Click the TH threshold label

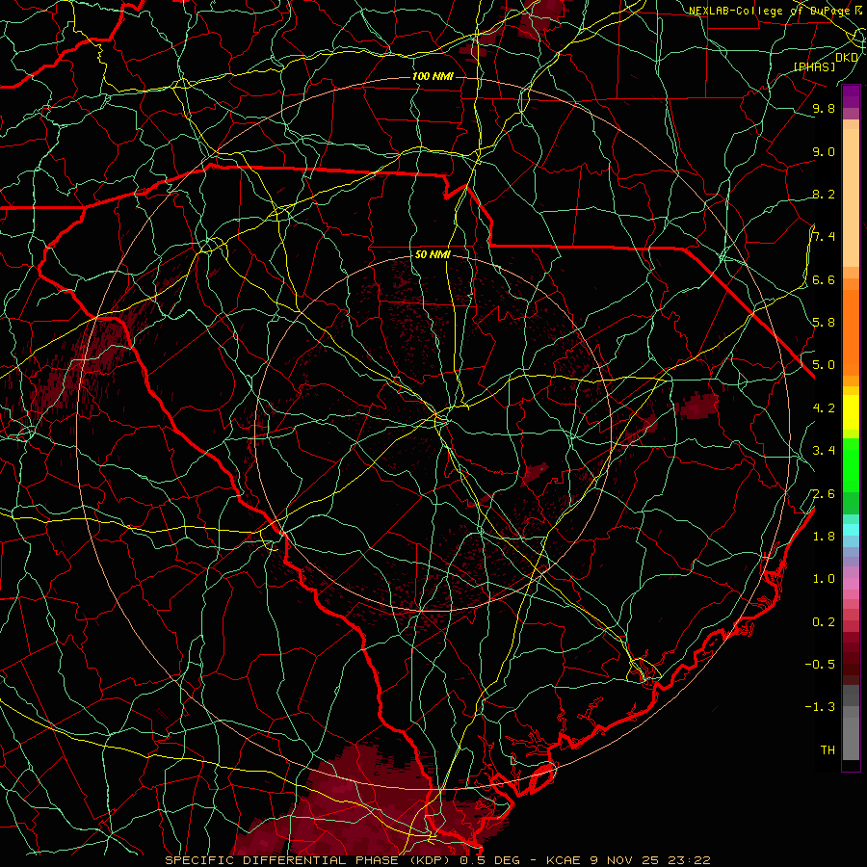click(828, 750)
